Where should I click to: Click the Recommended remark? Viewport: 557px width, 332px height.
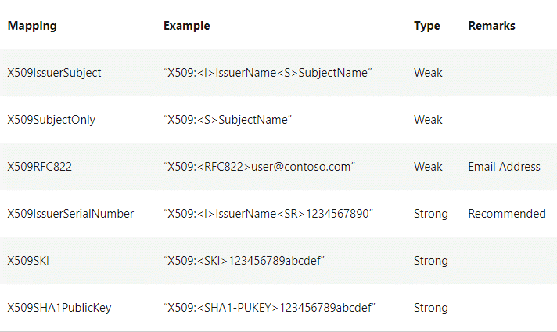click(x=507, y=214)
